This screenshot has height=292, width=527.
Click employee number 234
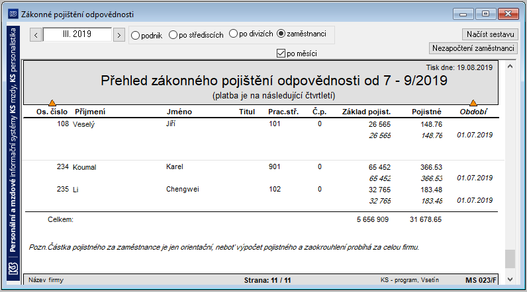[x=63, y=166]
